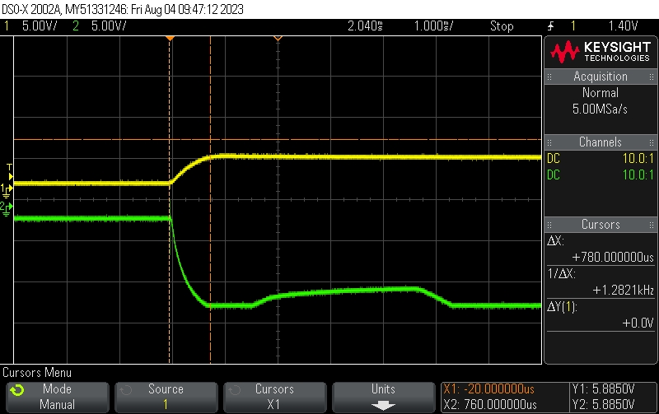Select channel 1 ground reference marker
This screenshot has height=414, width=659.
[x=6, y=190]
